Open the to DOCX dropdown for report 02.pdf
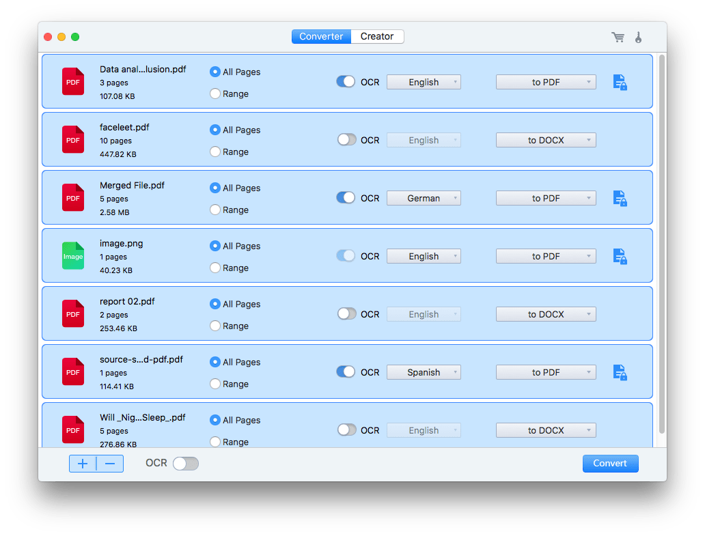The width and height of the screenshot is (705, 536). [546, 313]
